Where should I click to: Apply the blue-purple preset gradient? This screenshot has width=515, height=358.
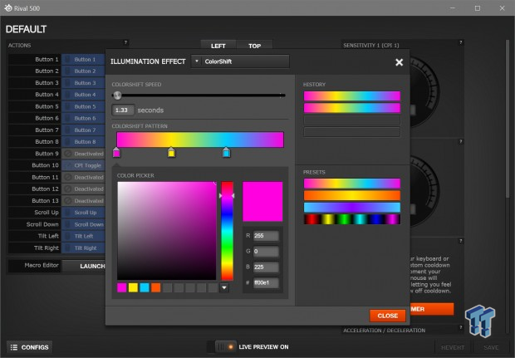352,208
